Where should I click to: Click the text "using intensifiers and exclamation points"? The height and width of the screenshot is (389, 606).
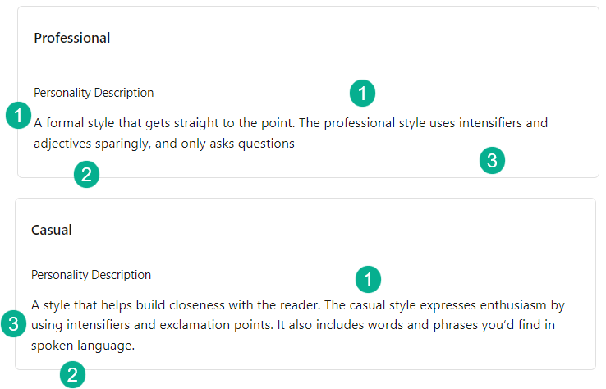150,326
